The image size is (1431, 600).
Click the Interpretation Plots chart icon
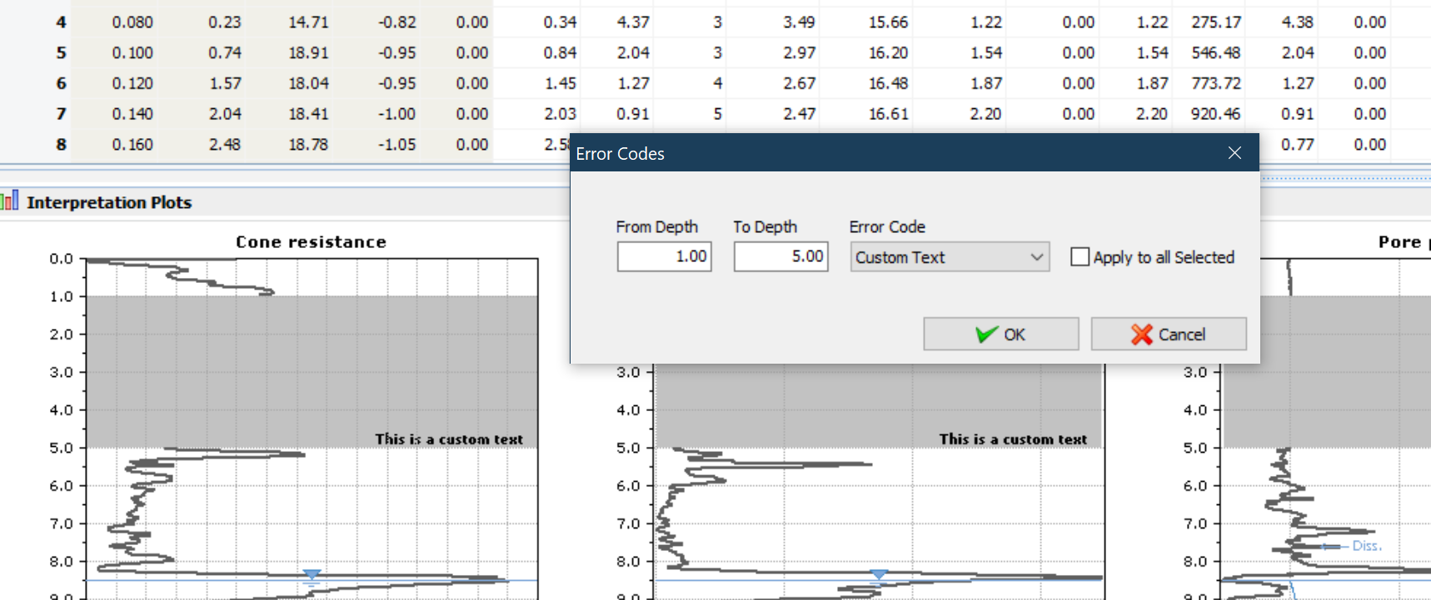pos(9,201)
